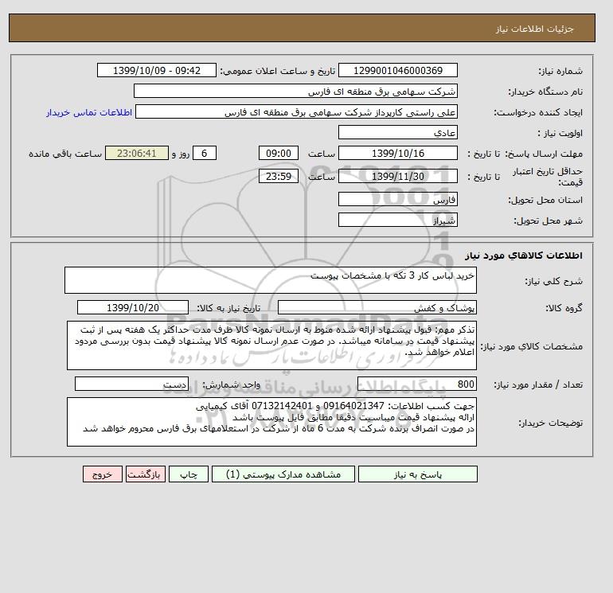Image resolution: width=613 pixels, height=593 pixels.
Task: Click the delivery province field فارس
Action: [x=397, y=199]
